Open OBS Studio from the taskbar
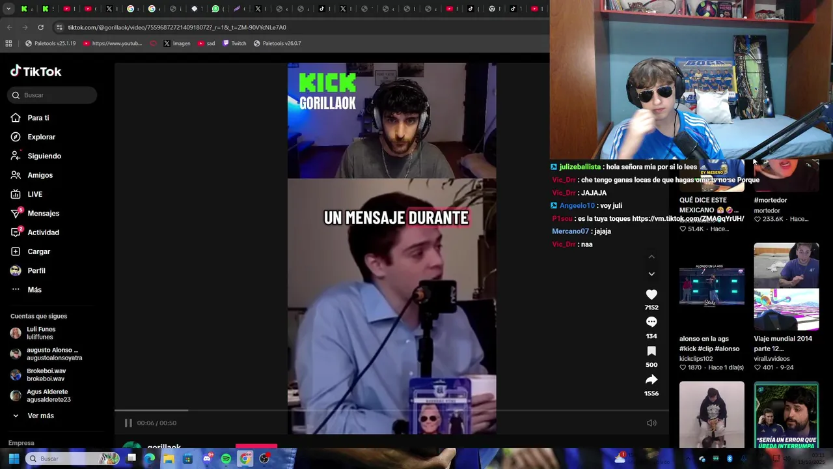Viewport: 833px width, 469px height. pos(264,459)
